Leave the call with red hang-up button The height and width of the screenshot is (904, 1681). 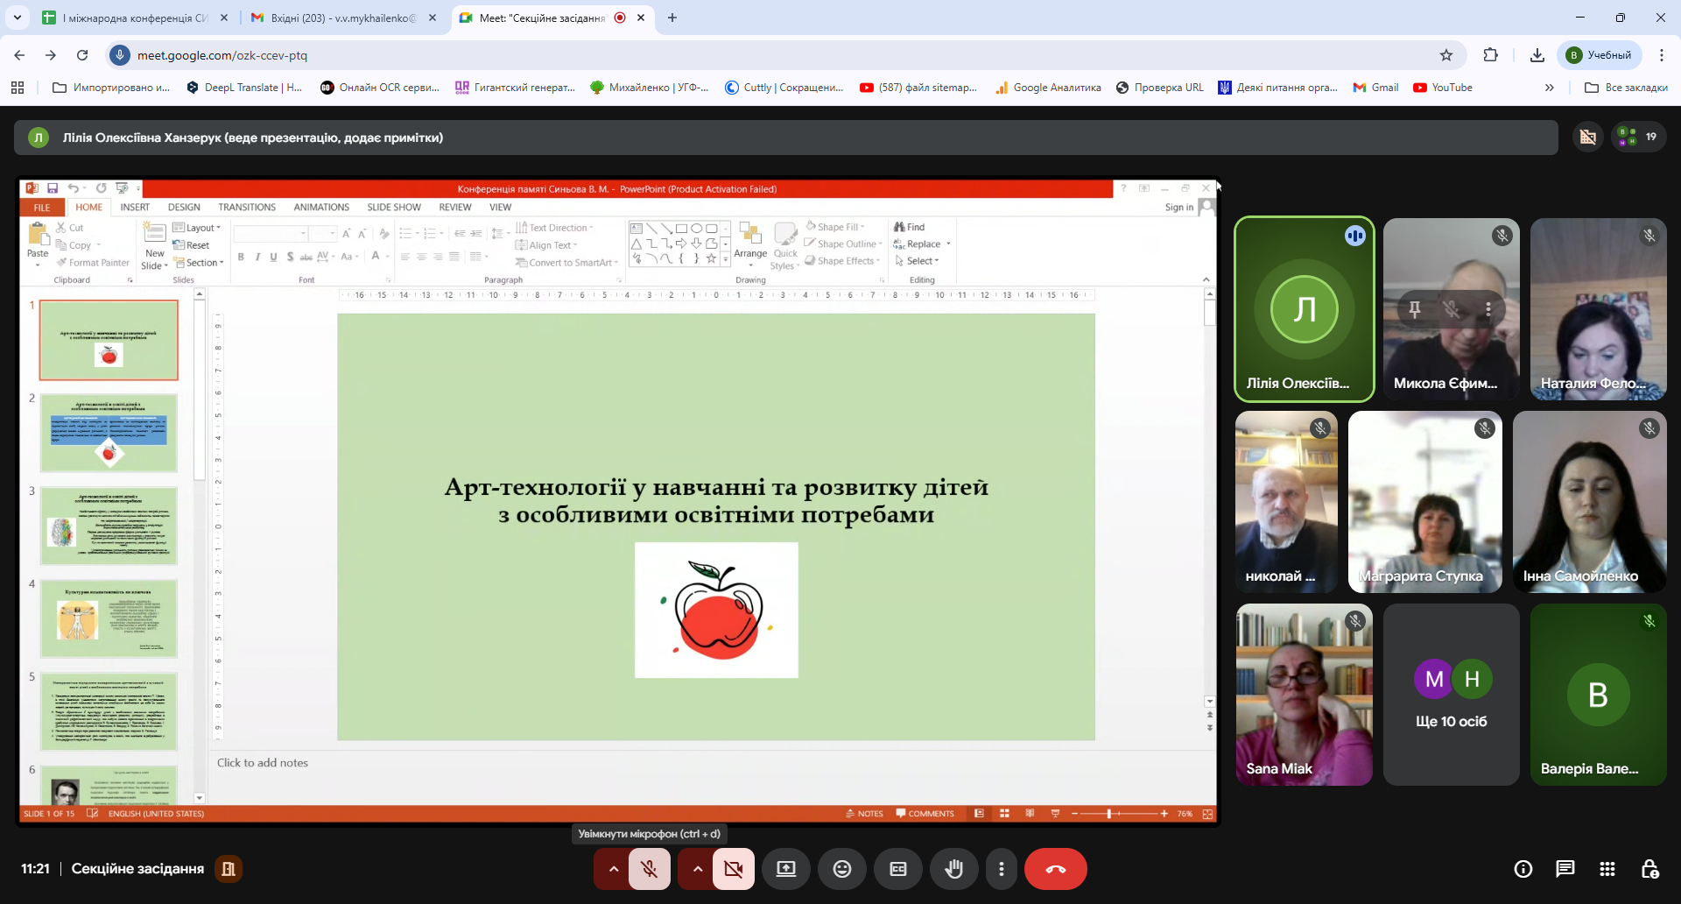click(1055, 869)
